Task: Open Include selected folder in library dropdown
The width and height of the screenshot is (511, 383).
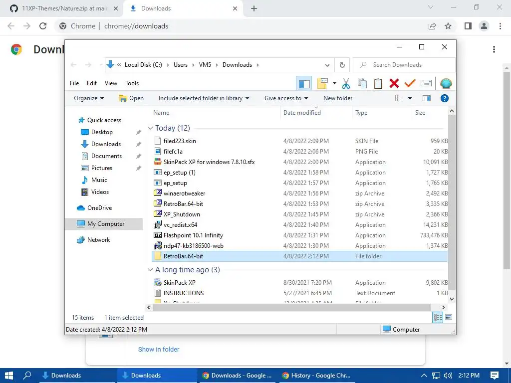Action: tap(204, 98)
